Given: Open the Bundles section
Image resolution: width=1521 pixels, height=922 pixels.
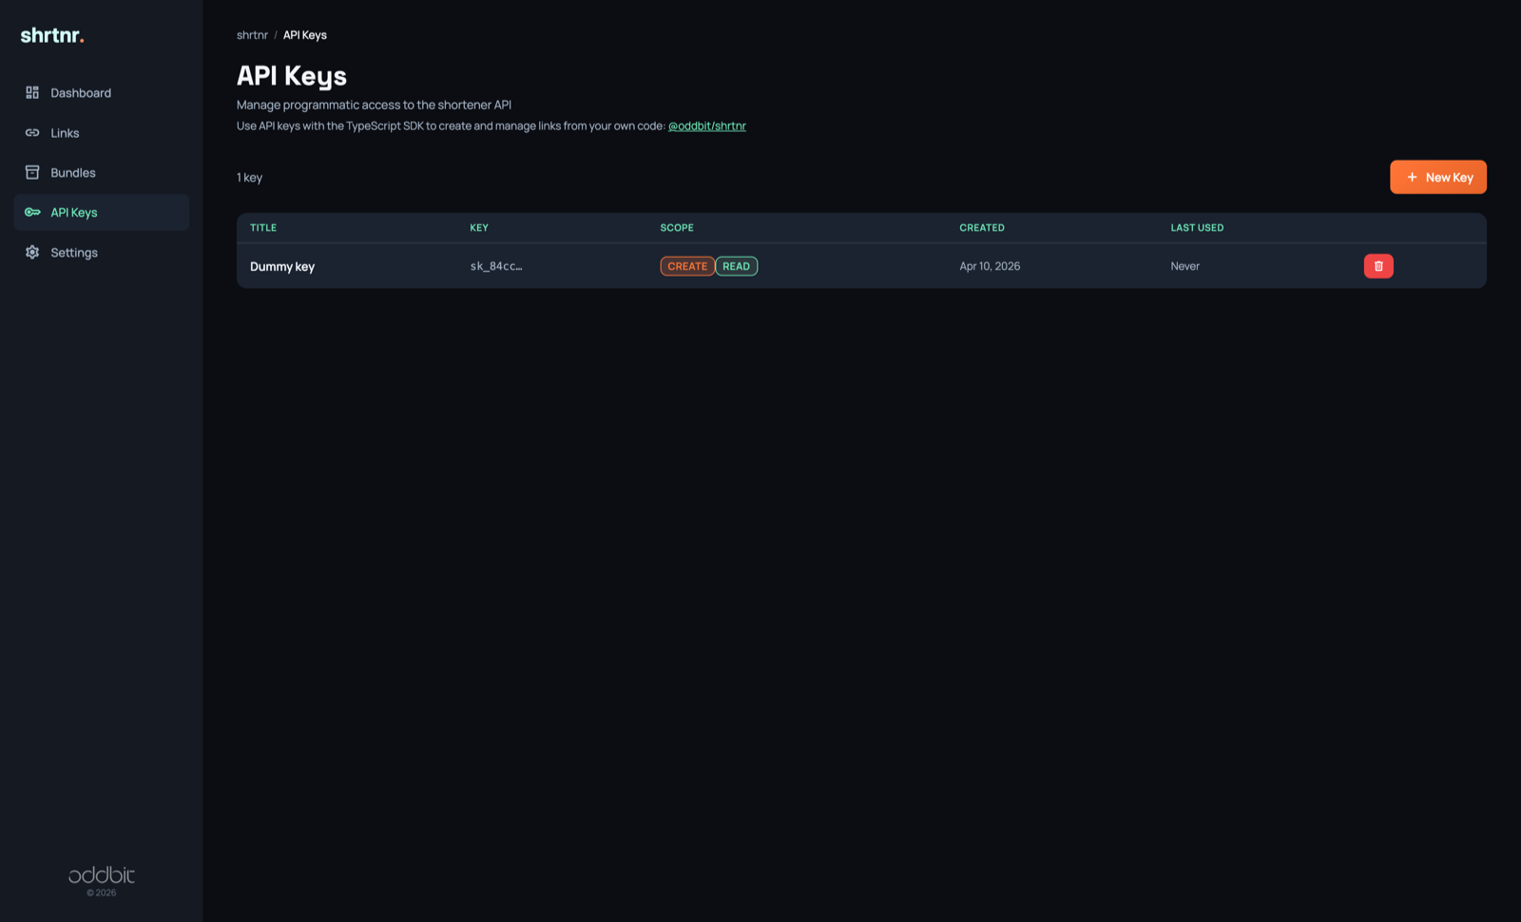Looking at the screenshot, I should [x=102, y=172].
